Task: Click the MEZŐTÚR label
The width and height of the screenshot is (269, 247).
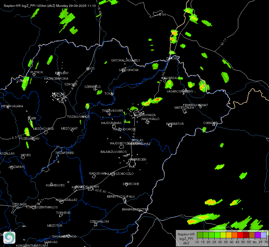Action: 55,226
